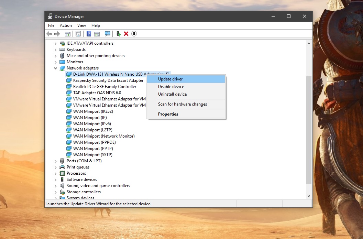
Task: Click the mouse icon of Mice category
Action: tap(62, 56)
